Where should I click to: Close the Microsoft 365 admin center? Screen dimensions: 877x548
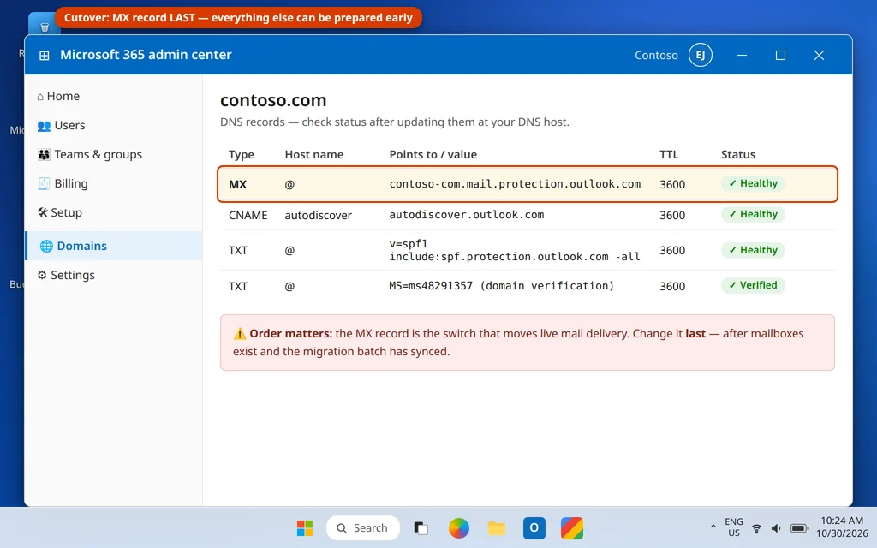pos(819,55)
